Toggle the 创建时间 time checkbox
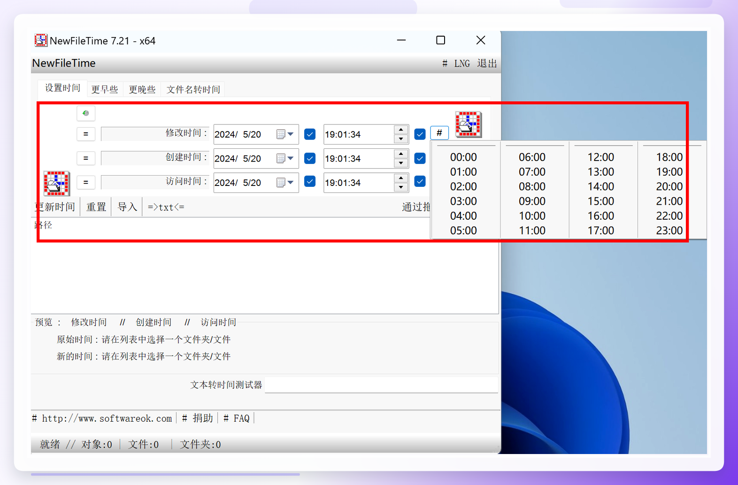 [420, 158]
